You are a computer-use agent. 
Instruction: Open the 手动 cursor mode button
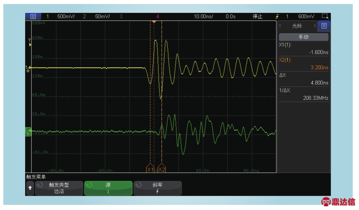(x=304, y=37)
